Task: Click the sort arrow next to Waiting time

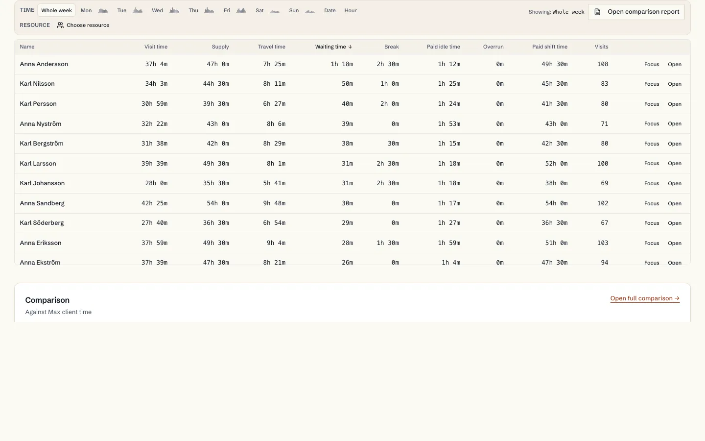Action: (x=350, y=47)
